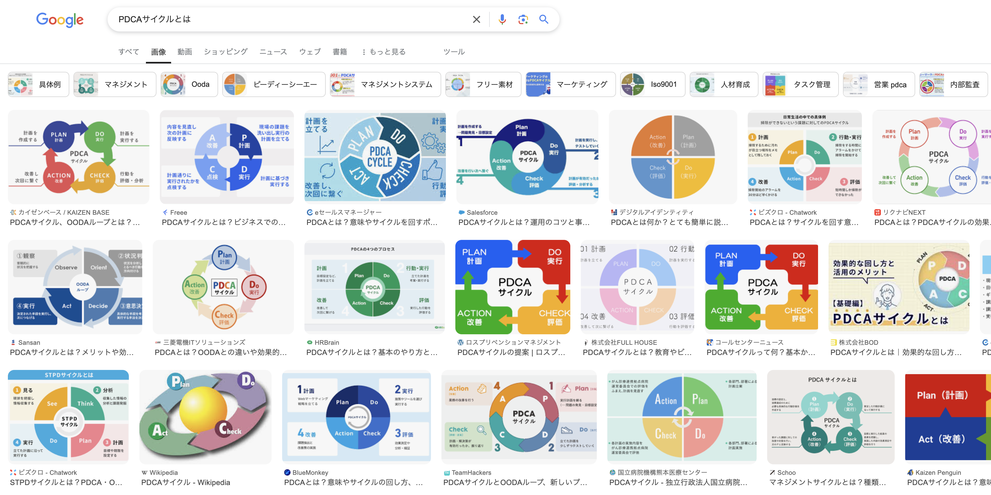This screenshot has width=991, height=495.
Task: Apply the マーケティング filter chip
Action: pyautogui.click(x=570, y=84)
